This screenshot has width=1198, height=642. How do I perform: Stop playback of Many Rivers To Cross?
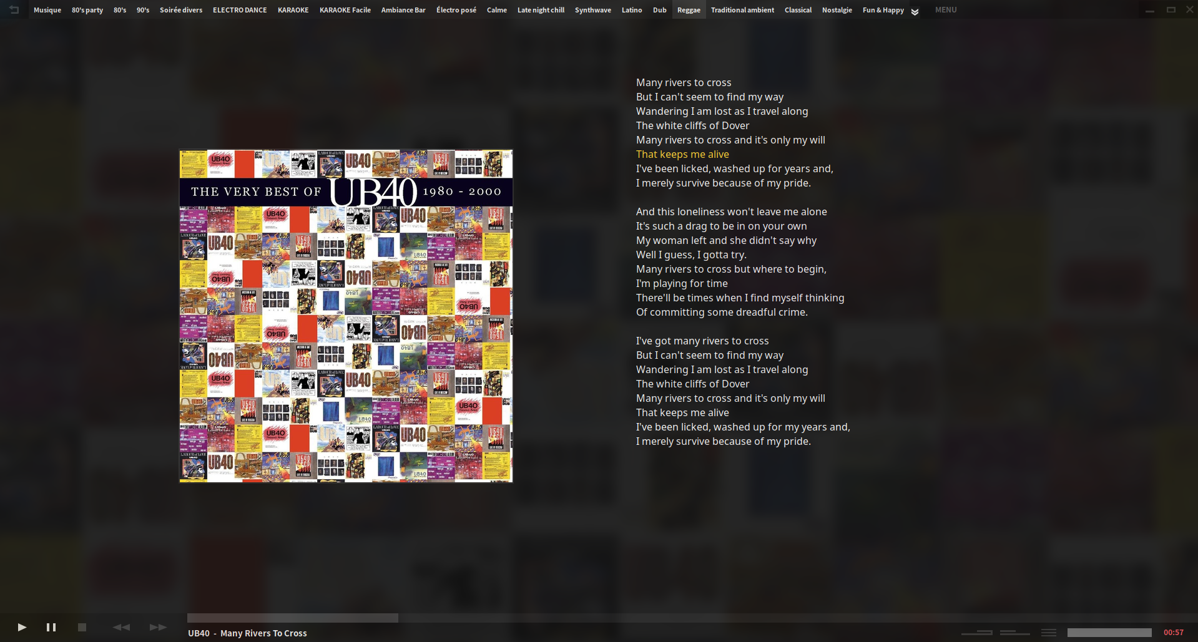pyautogui.click(x=82, y=627)
